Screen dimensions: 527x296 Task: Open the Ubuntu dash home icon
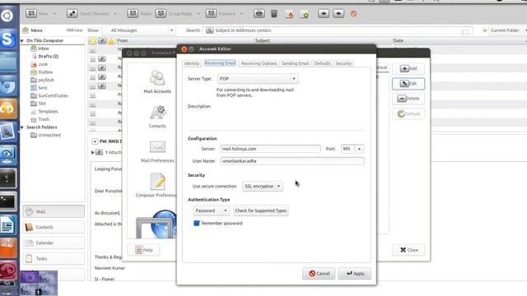7,16
